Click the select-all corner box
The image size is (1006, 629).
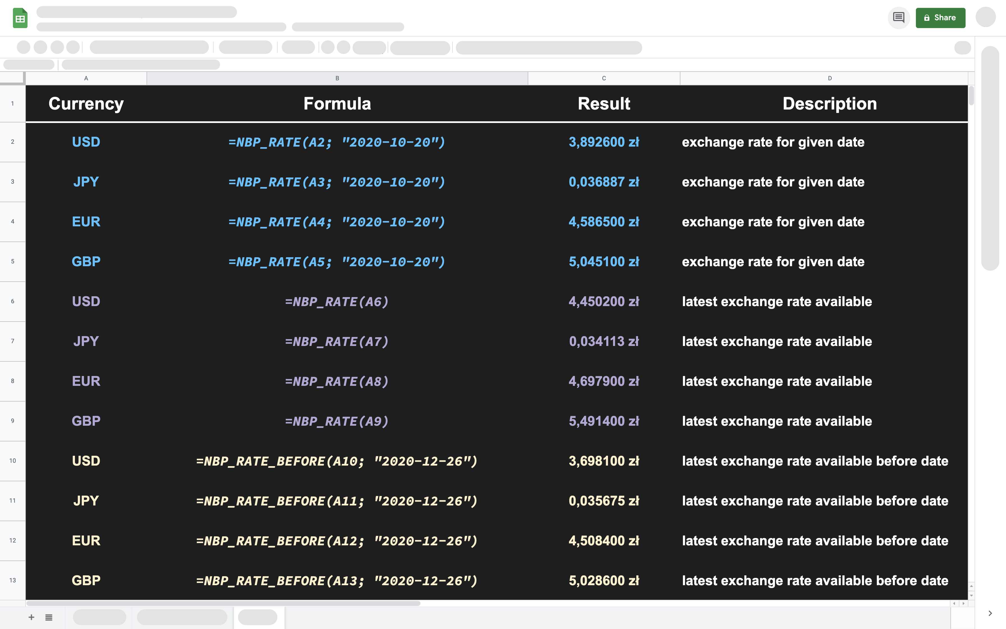[12, 78]
